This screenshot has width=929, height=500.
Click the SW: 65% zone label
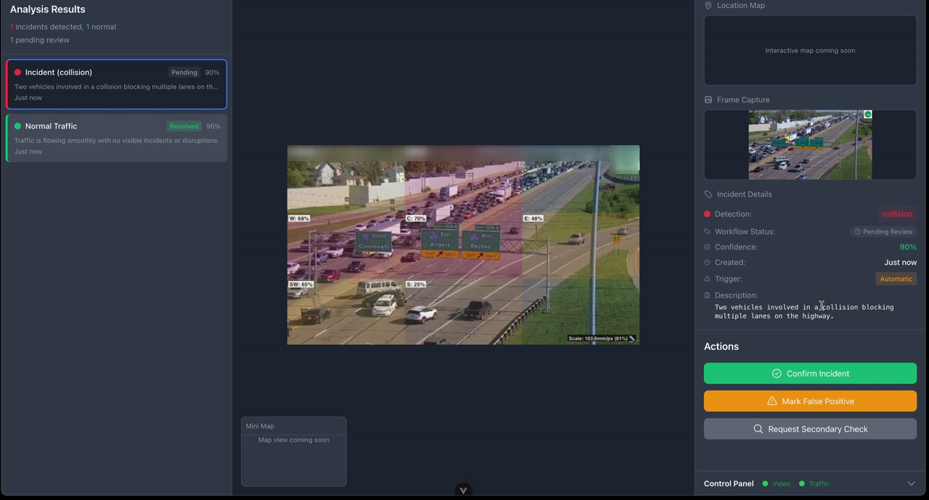(x=301, y=284)
